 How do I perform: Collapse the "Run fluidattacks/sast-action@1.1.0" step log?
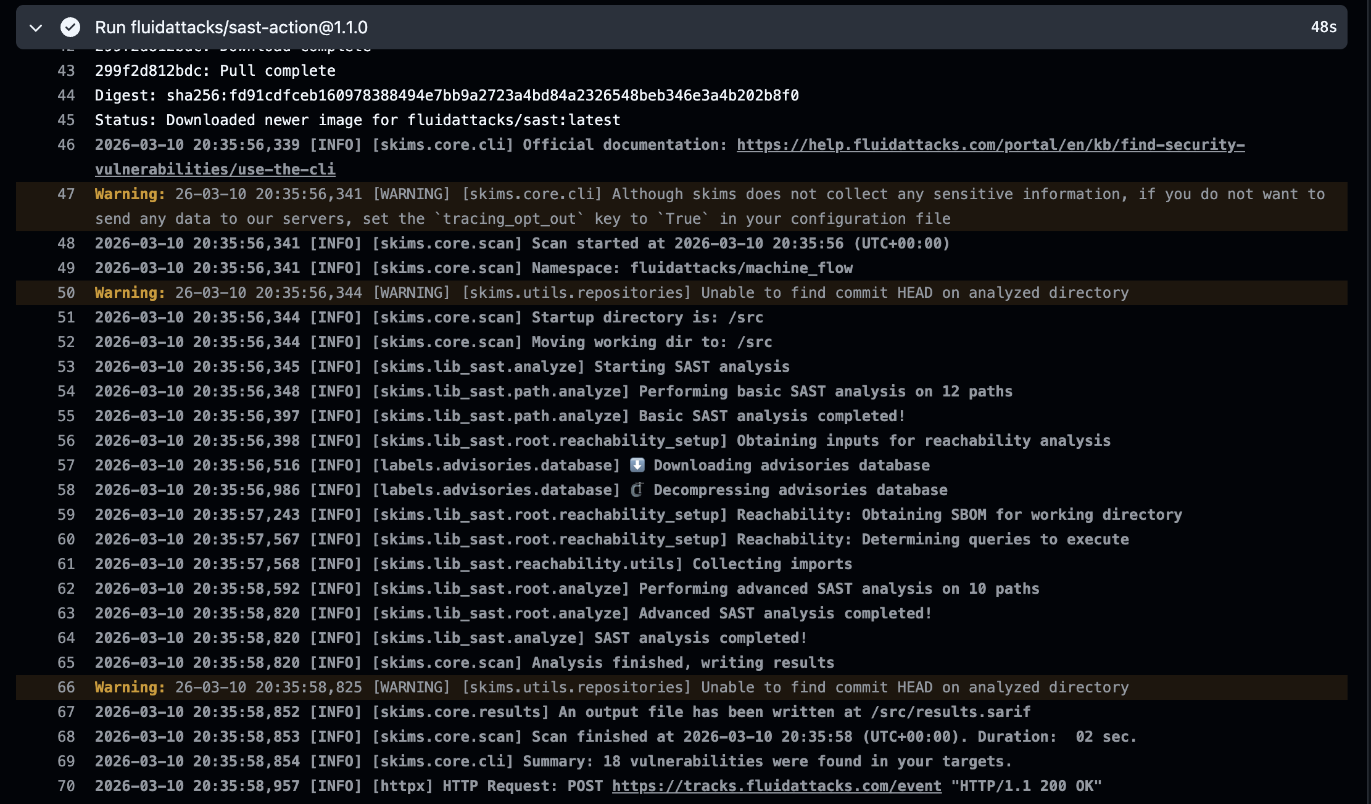coord(36,28)
